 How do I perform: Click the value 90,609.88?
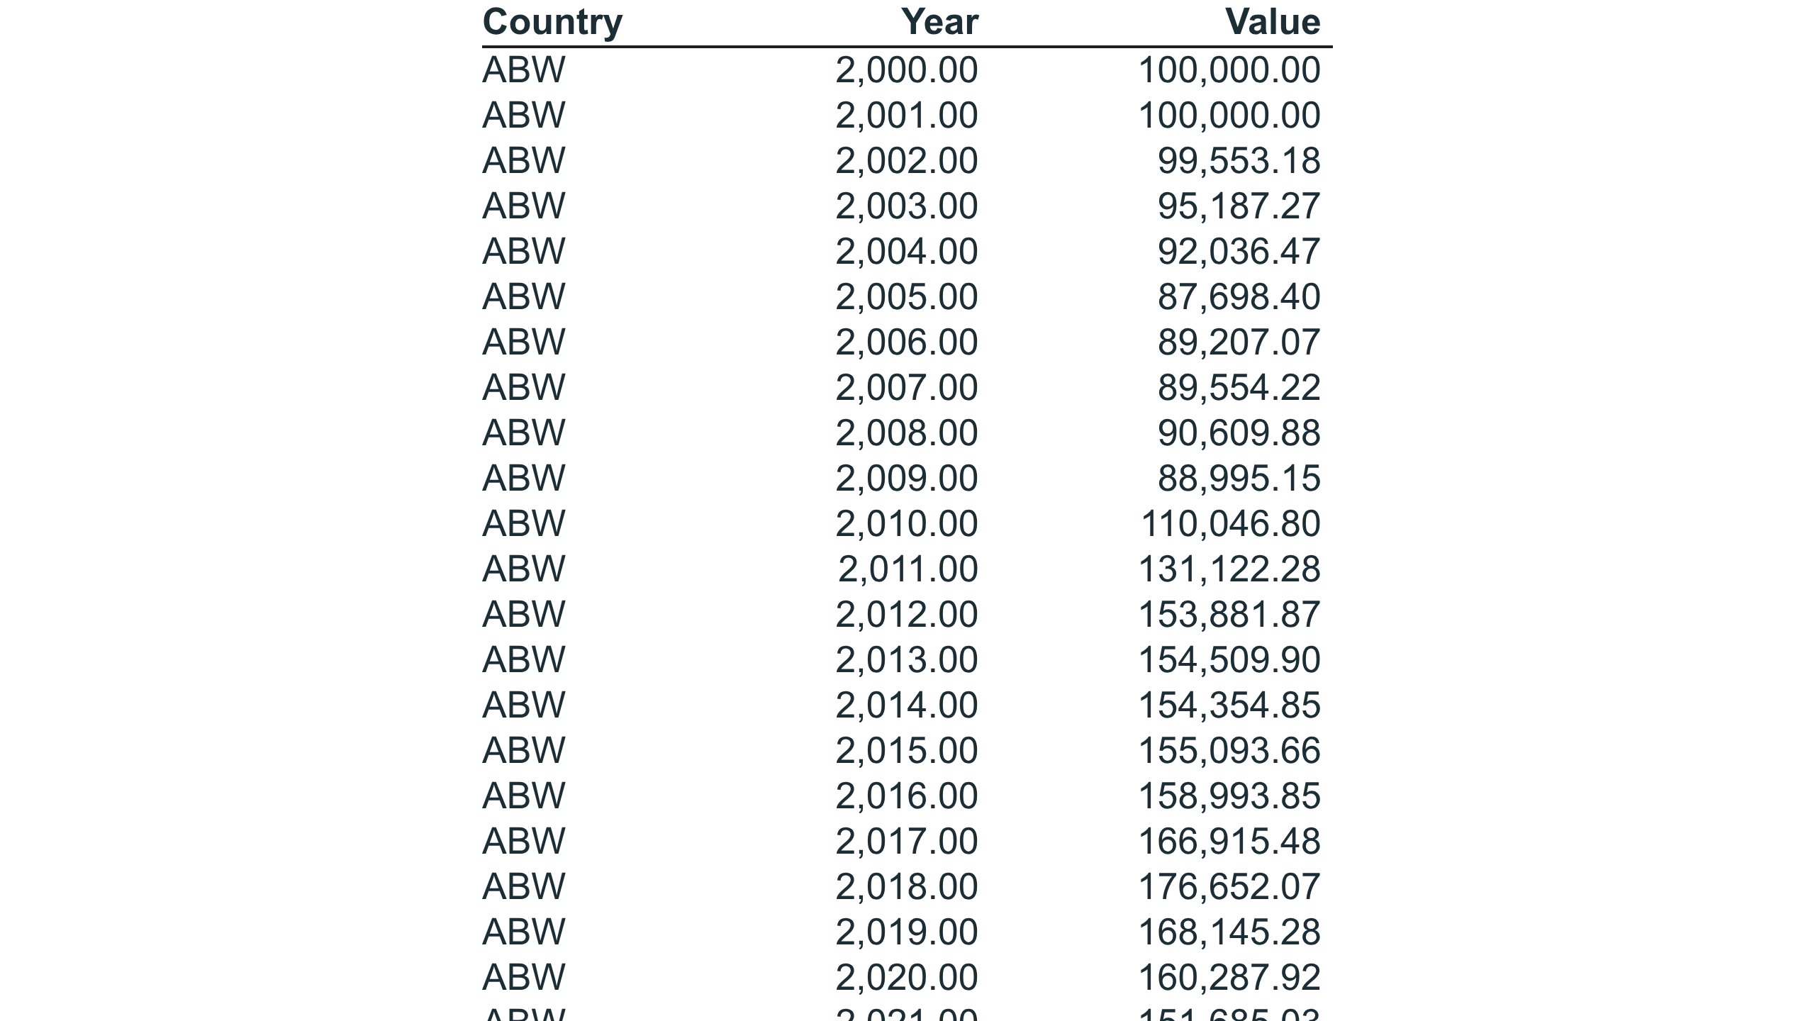coord(1239,433)
